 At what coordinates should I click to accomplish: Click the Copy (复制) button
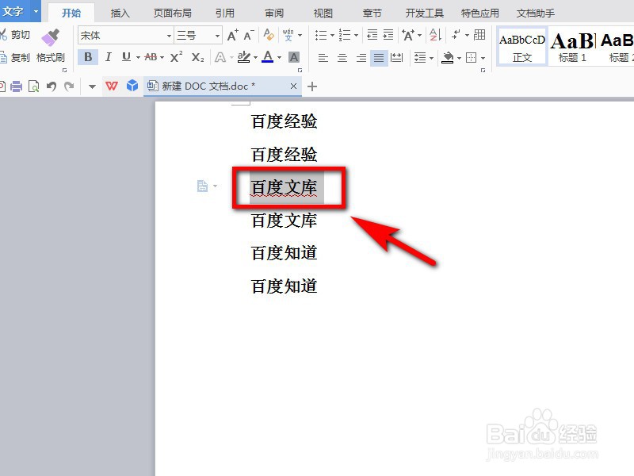coord(15,57)
